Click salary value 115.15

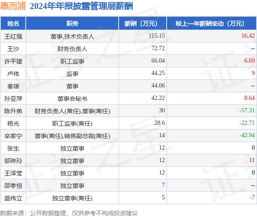[x=157, y=36]
